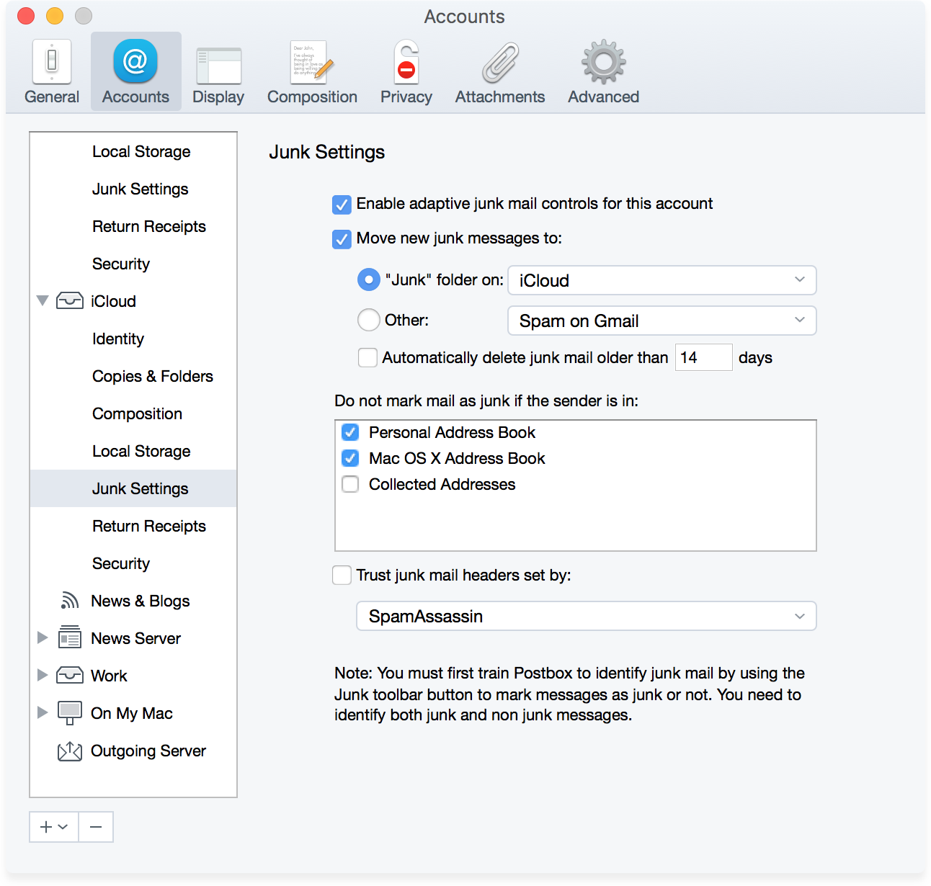This screenshot has height=886, width=931.
Task: Open the Attachments paperclip icon
Action: tap(500, 63)
